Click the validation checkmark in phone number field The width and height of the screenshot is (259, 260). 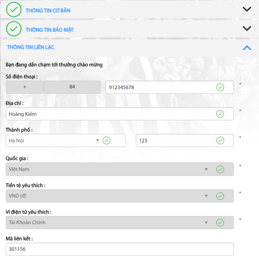(x=220, y=87)
